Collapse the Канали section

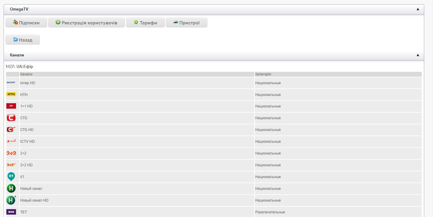418,55
